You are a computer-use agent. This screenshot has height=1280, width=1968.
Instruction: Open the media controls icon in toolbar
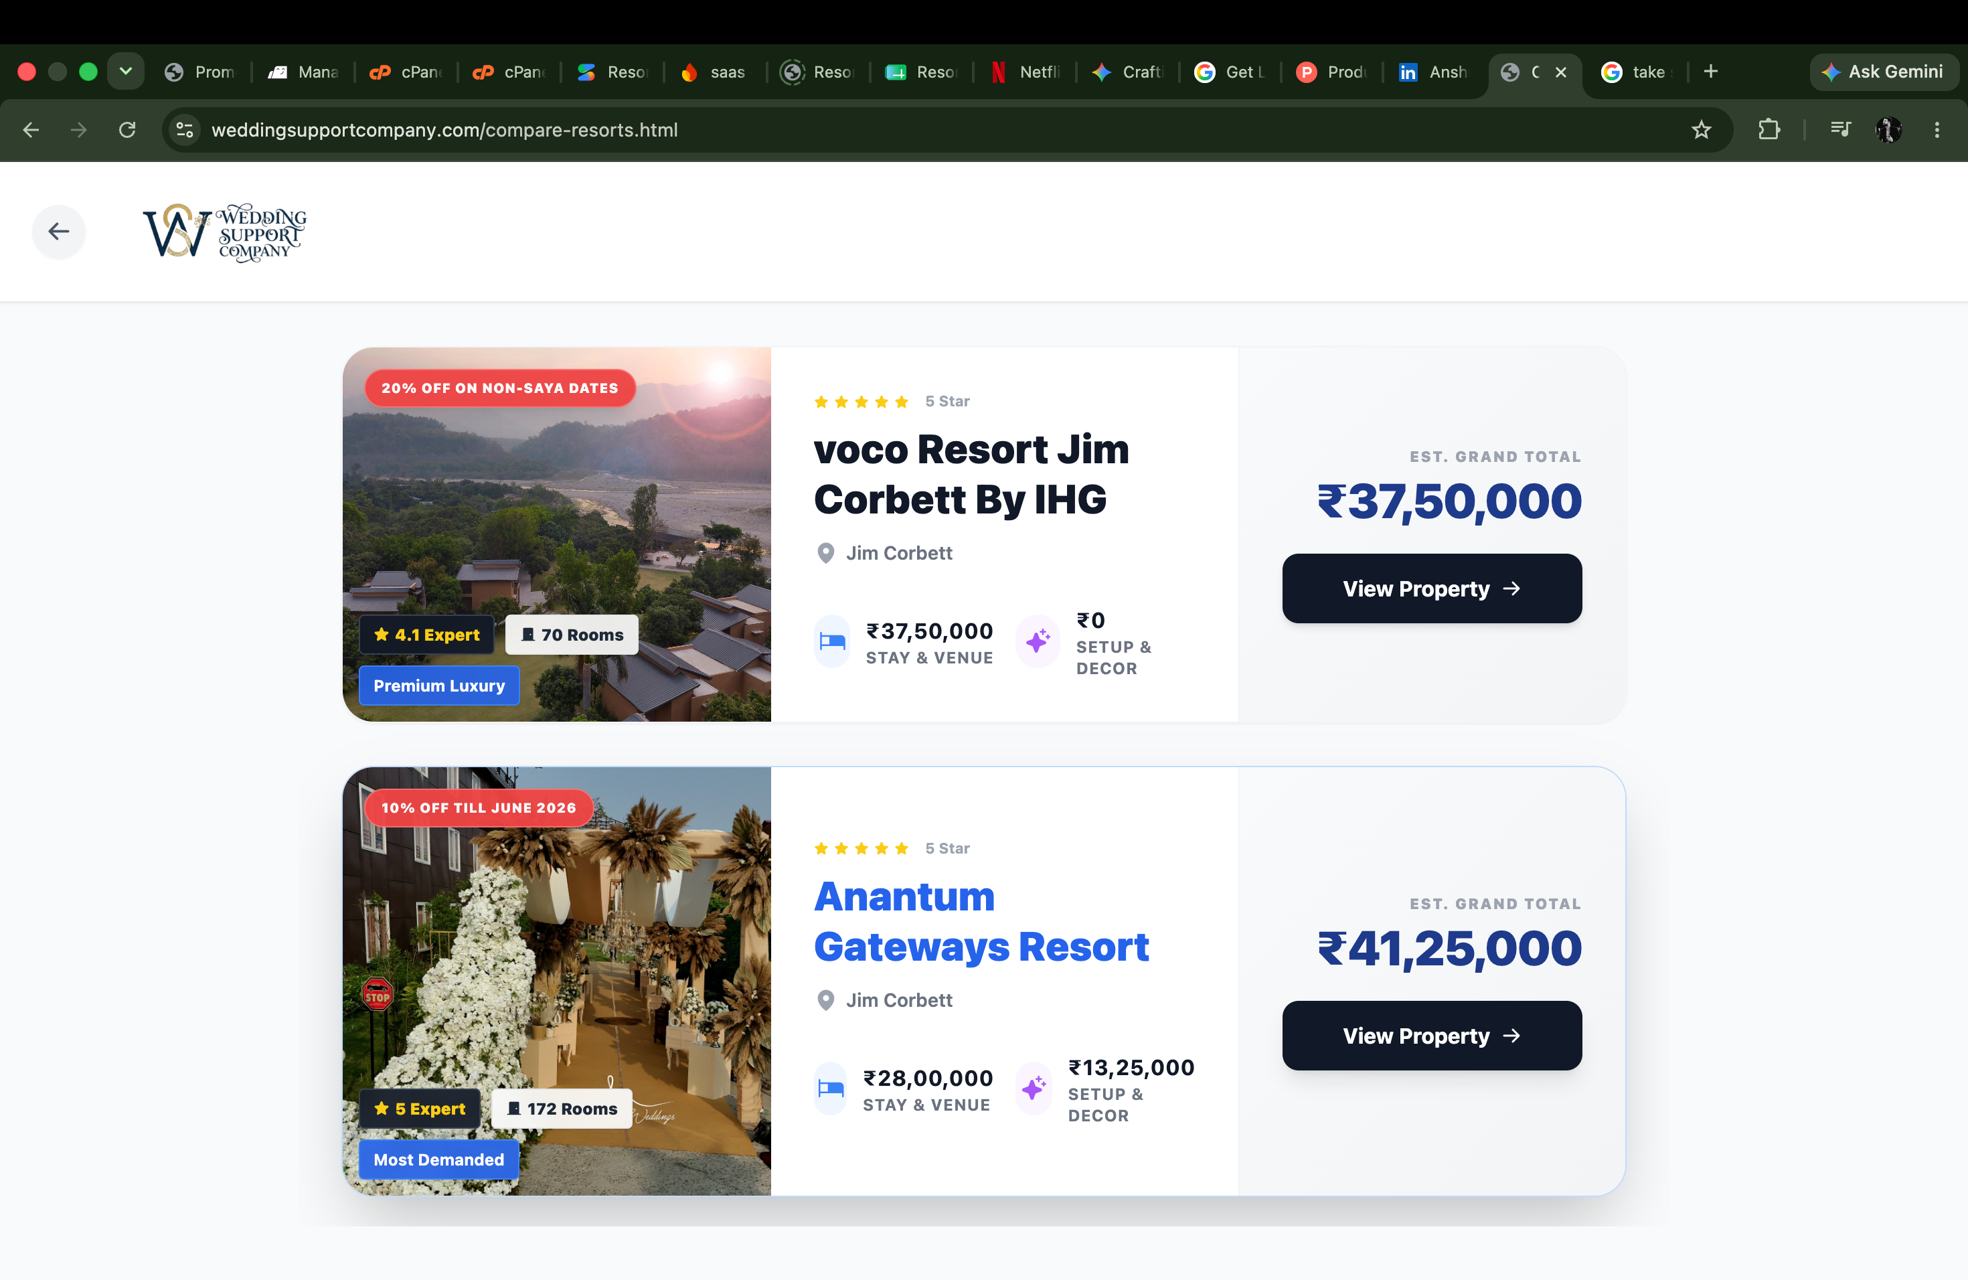click(1840, 130)
